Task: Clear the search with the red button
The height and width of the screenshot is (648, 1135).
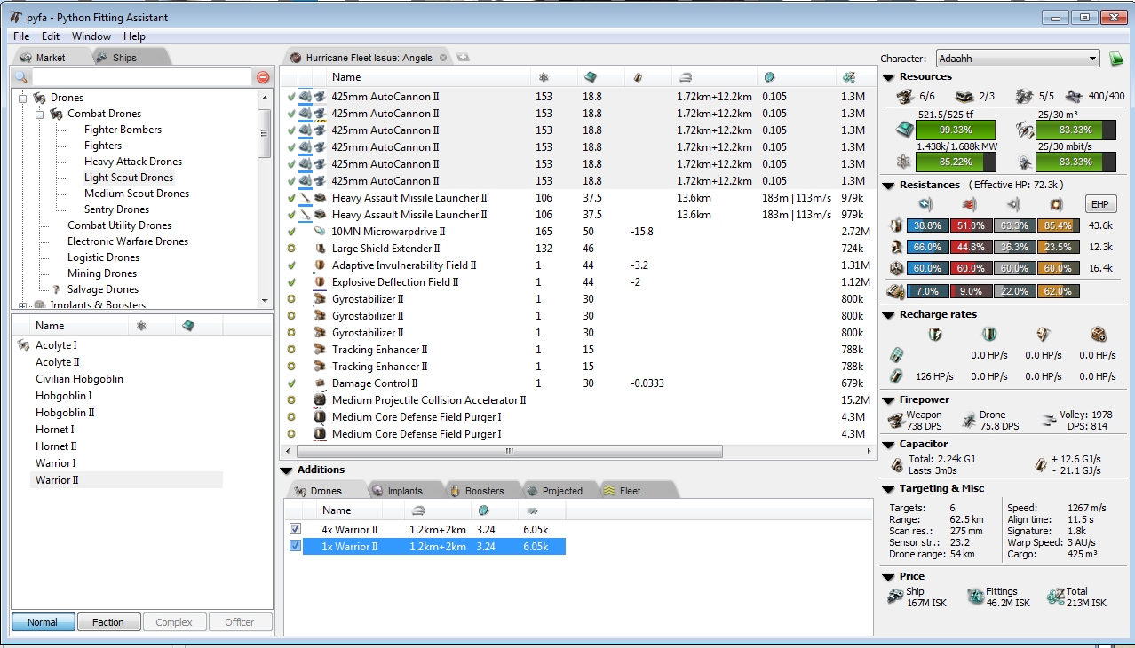Action: (x=263, y=77)
